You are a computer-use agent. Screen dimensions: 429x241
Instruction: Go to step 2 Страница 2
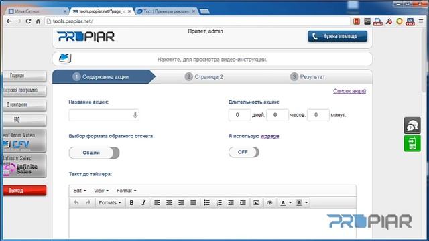click(204, 77)
